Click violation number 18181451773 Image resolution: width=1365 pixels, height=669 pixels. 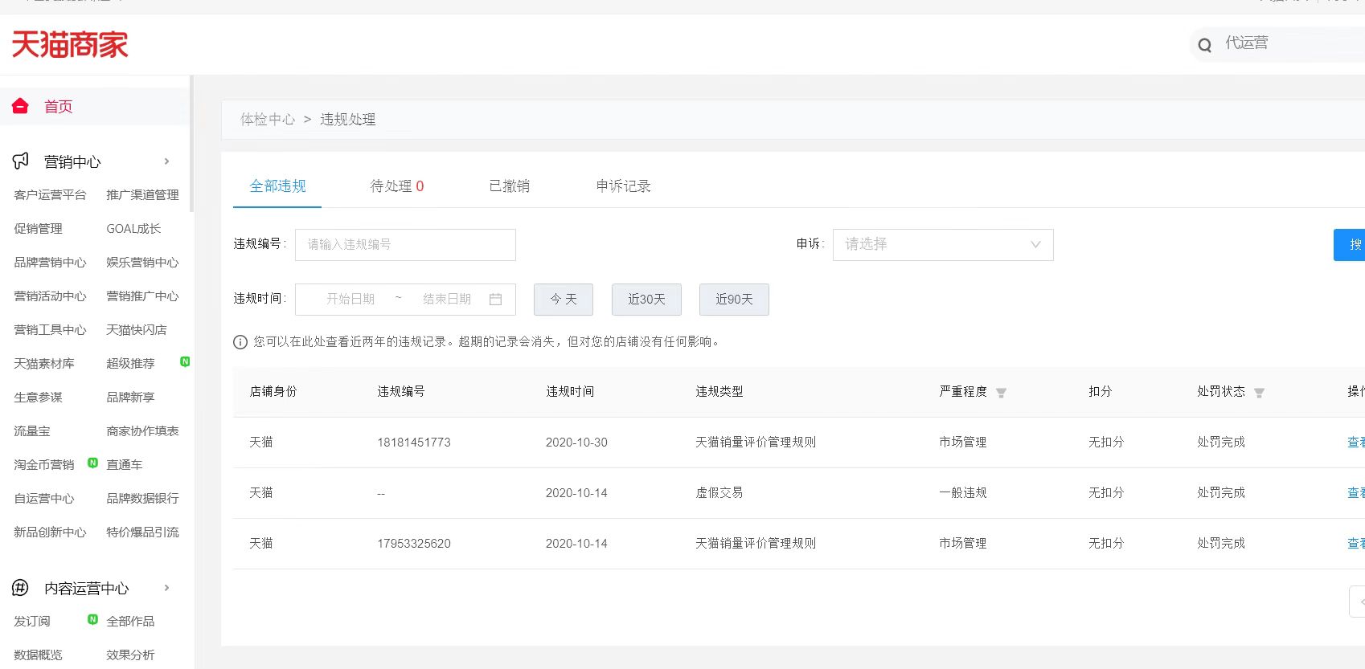(x=414, y=443)
